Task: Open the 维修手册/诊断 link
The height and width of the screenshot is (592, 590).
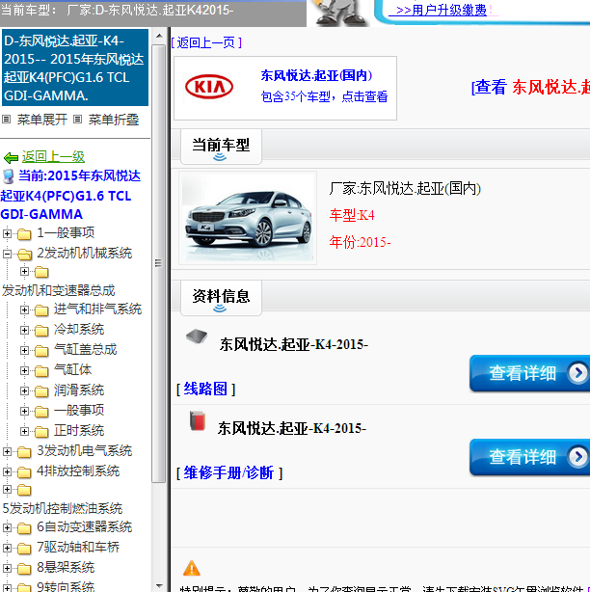Action: tap(228, 473)
